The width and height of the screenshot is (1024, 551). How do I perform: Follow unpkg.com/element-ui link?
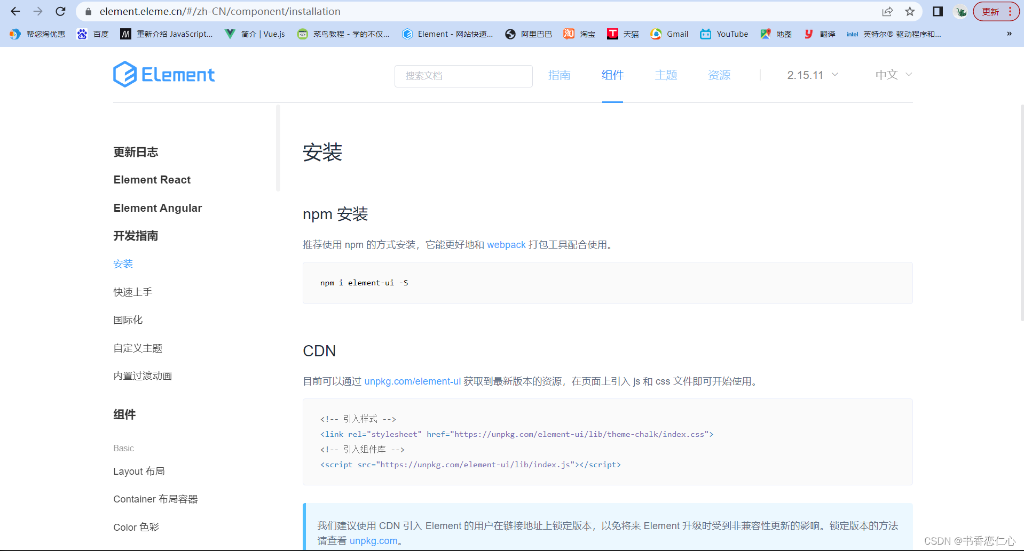(x=412, y=381)
